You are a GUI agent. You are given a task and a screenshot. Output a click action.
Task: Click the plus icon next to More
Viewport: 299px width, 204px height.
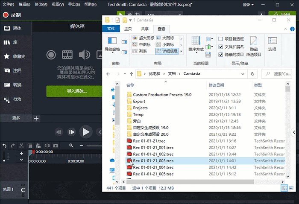coord(36,118)
